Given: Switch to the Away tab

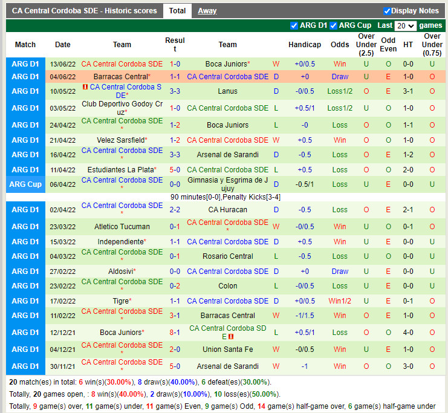Looking at the screenshot, I should [x=207, y=11].
